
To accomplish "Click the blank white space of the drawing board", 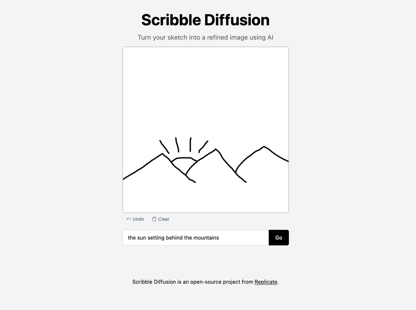I will coord(205,81).
